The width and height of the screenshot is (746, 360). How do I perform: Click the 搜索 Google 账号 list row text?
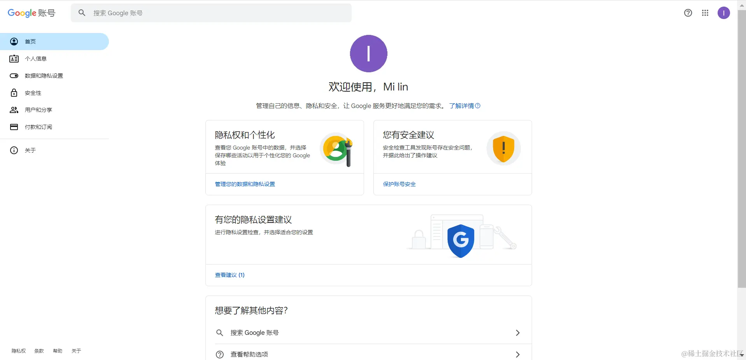coord(255,333)
